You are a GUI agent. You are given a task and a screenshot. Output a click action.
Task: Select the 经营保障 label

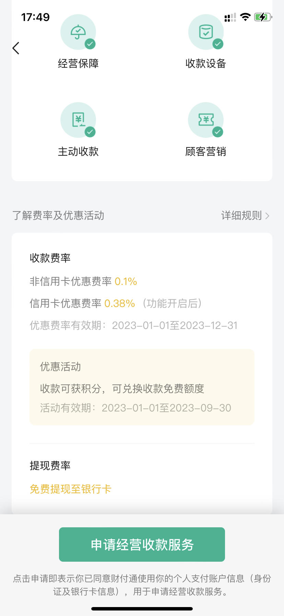point(78,63)
